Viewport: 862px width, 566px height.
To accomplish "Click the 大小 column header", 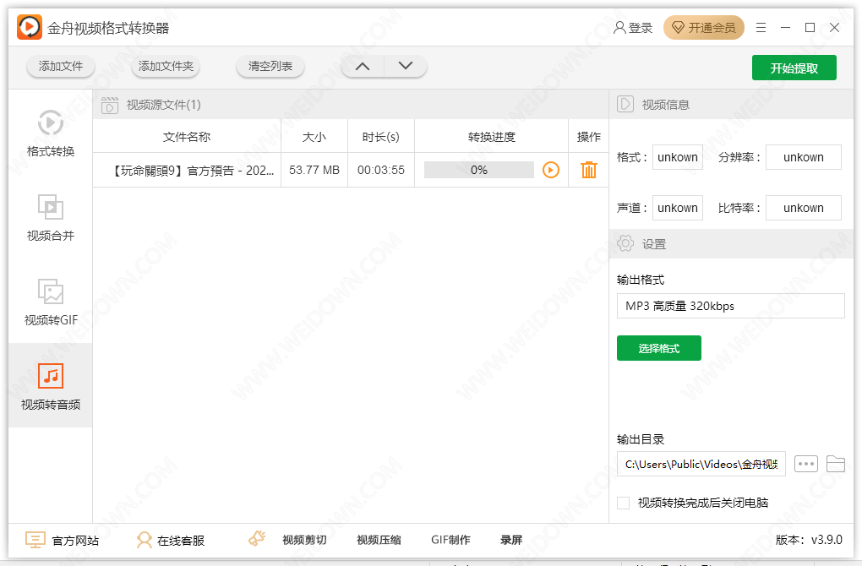I will (314, 137).
